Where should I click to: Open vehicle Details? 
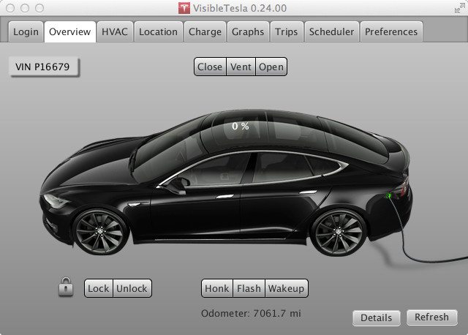point(377,317)
